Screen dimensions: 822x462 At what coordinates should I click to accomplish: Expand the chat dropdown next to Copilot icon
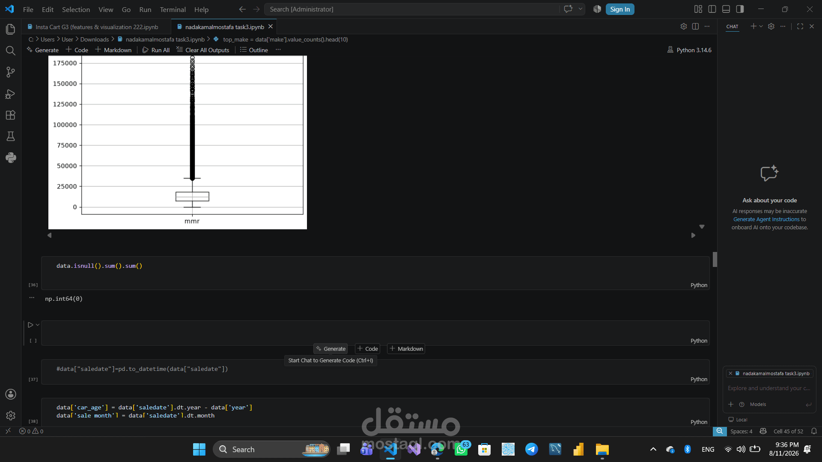point(581,9)
